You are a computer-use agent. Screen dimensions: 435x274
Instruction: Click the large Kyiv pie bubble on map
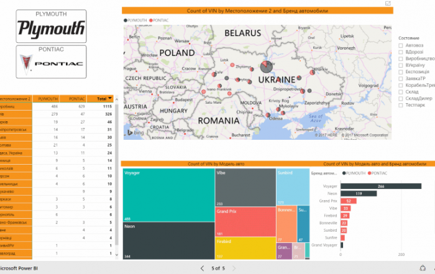[x=267, y=67]
